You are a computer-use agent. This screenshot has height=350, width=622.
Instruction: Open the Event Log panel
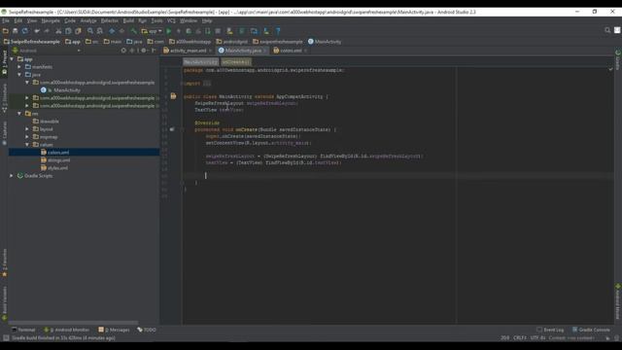(550, 330)
